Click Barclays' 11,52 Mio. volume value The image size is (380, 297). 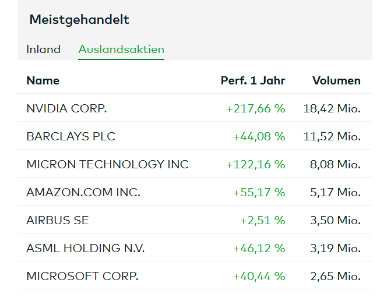(x=332, y=136)
